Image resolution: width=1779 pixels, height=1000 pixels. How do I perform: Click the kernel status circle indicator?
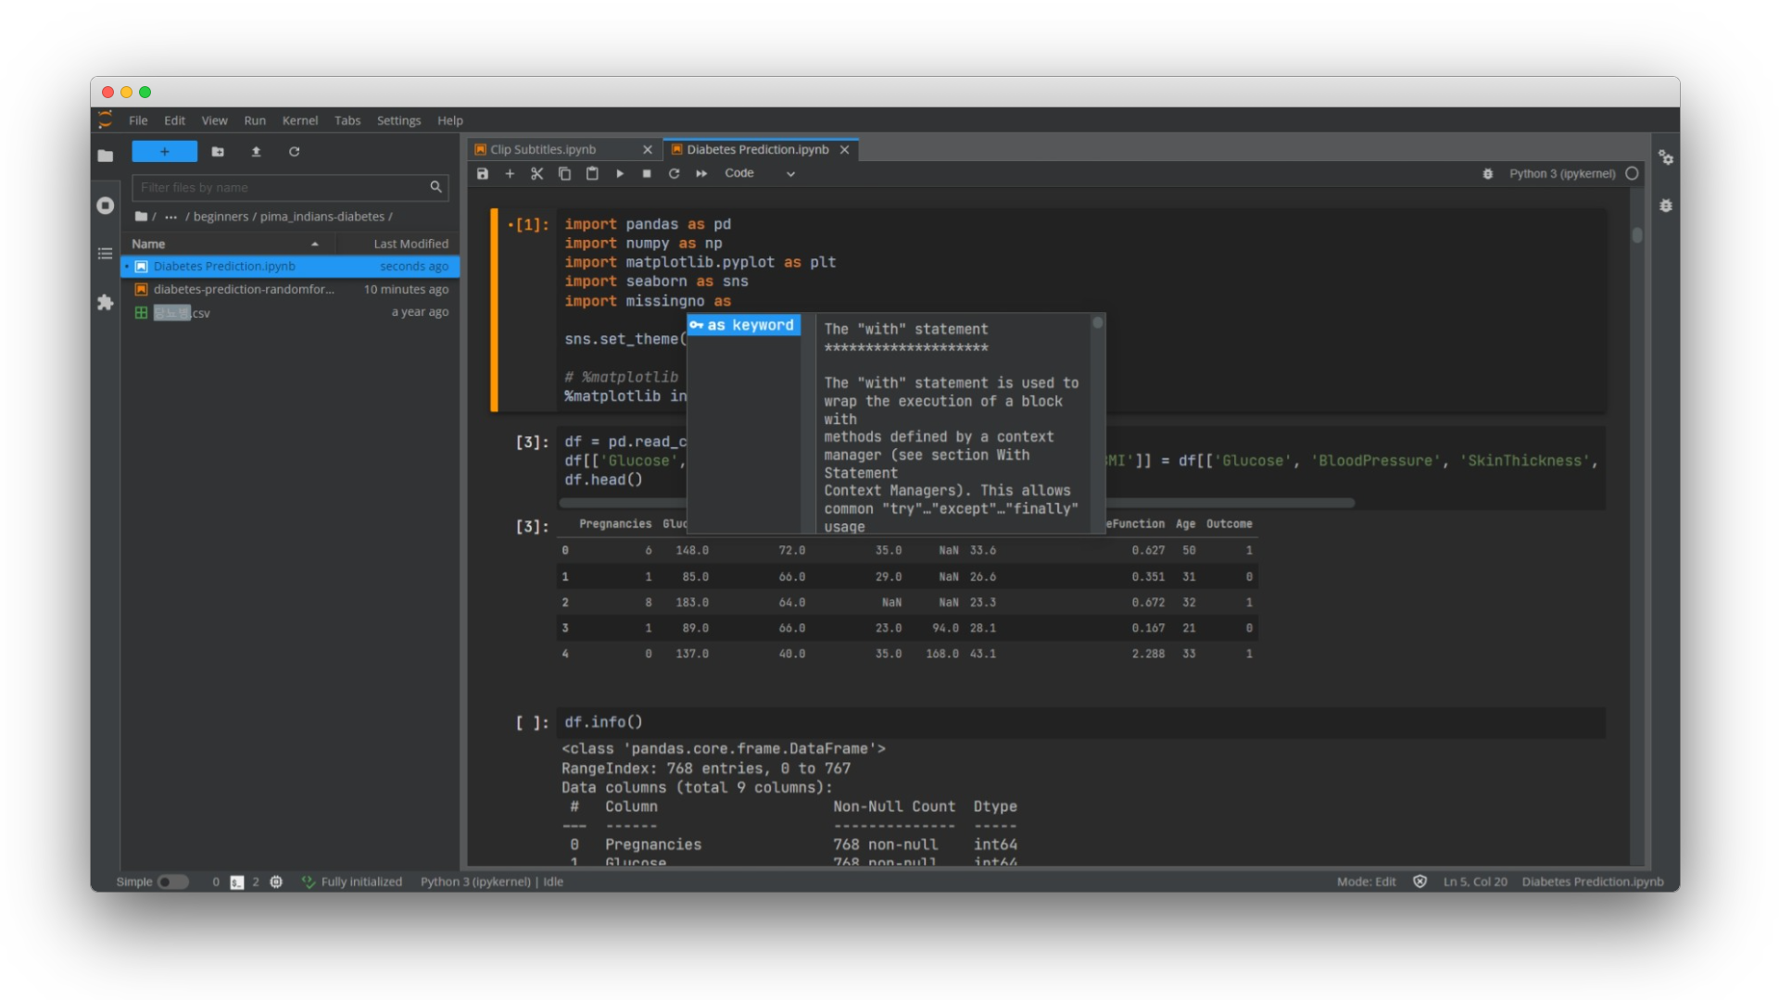[x=1633, y=173]
